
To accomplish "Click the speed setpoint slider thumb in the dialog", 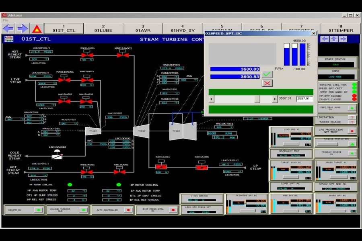I will [257, 99].
